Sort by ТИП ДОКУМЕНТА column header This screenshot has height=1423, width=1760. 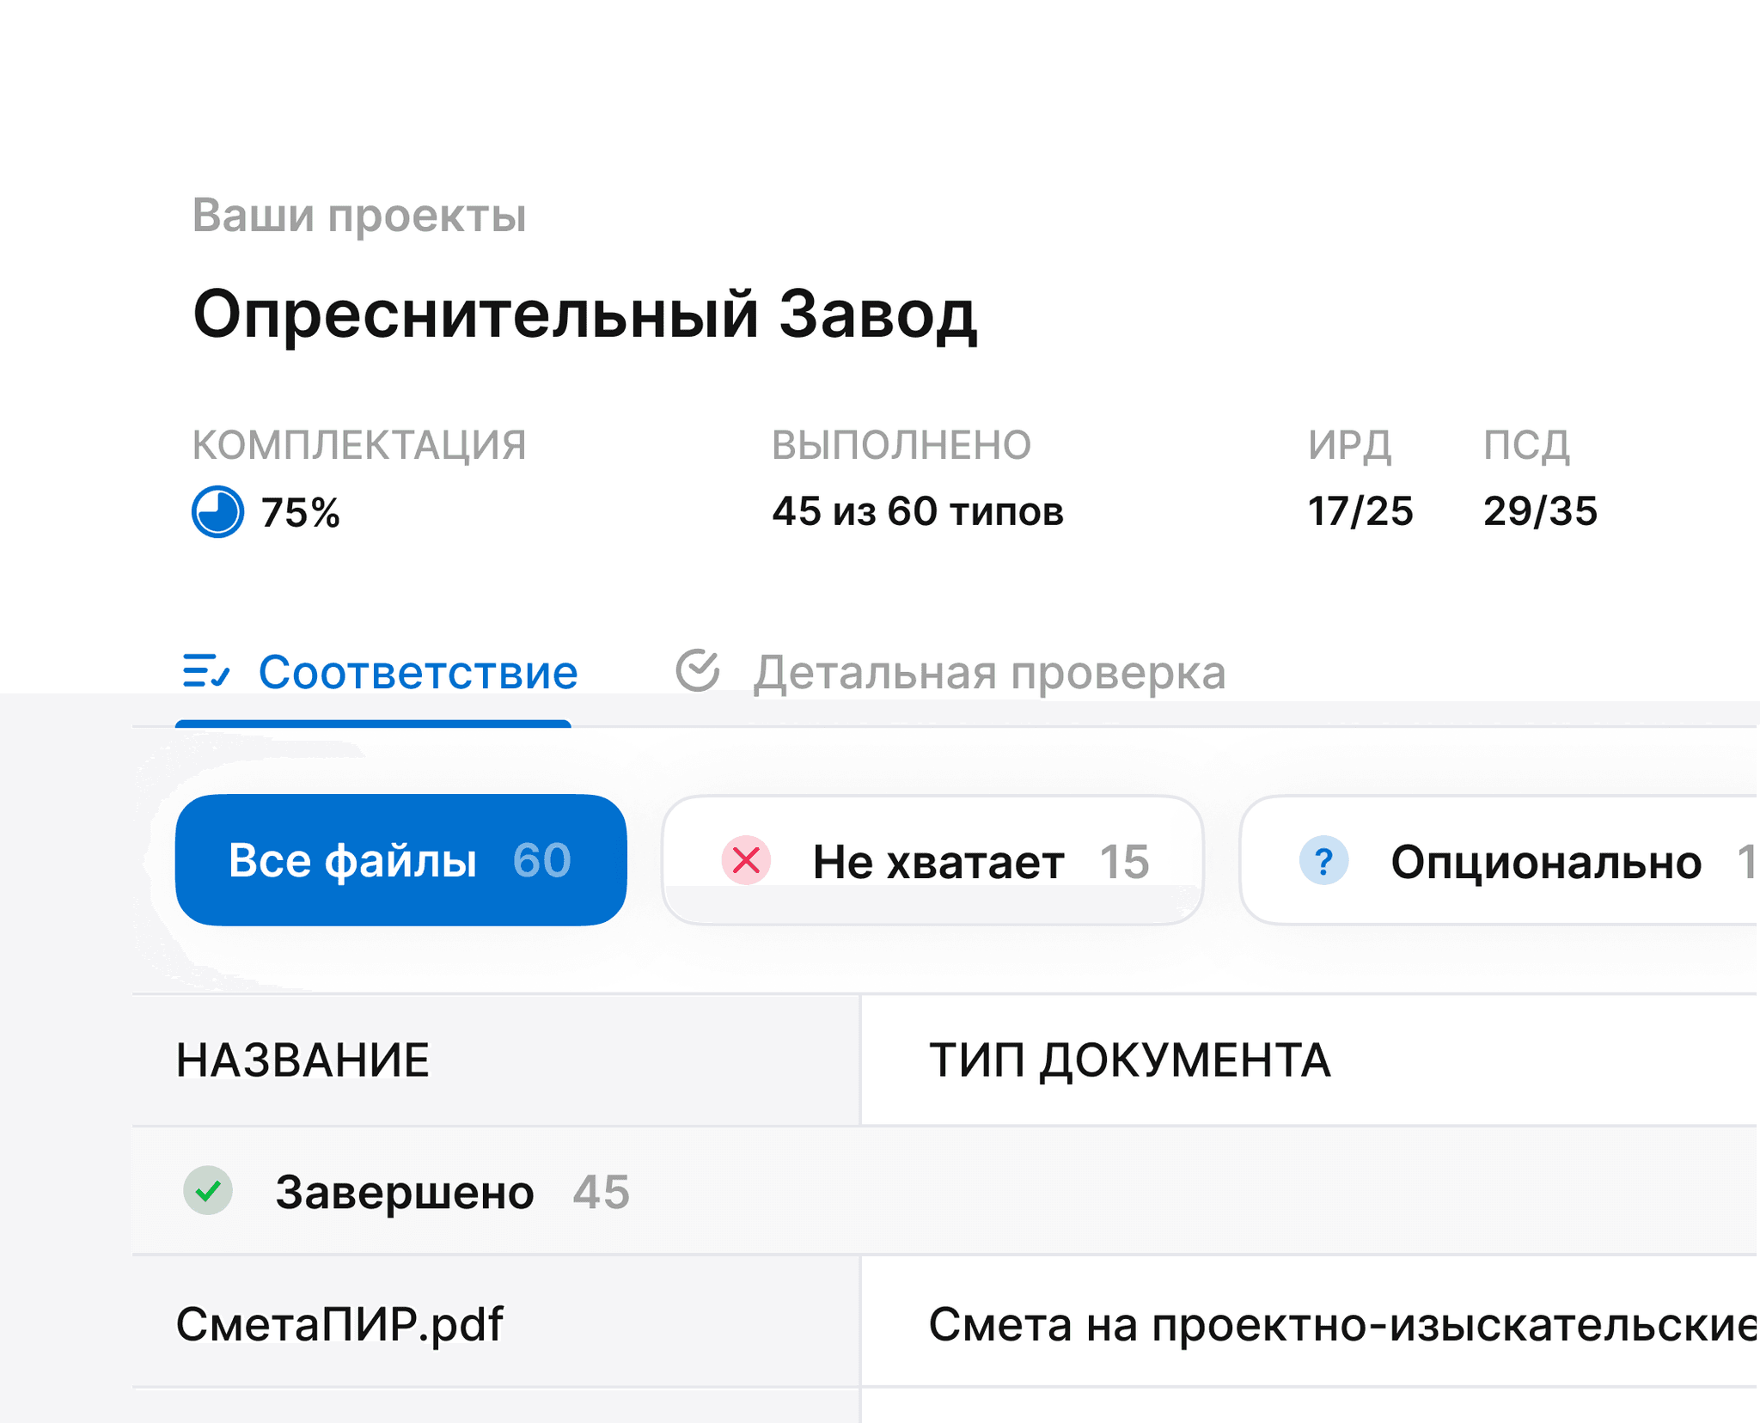click(x=1129, y=1060)
